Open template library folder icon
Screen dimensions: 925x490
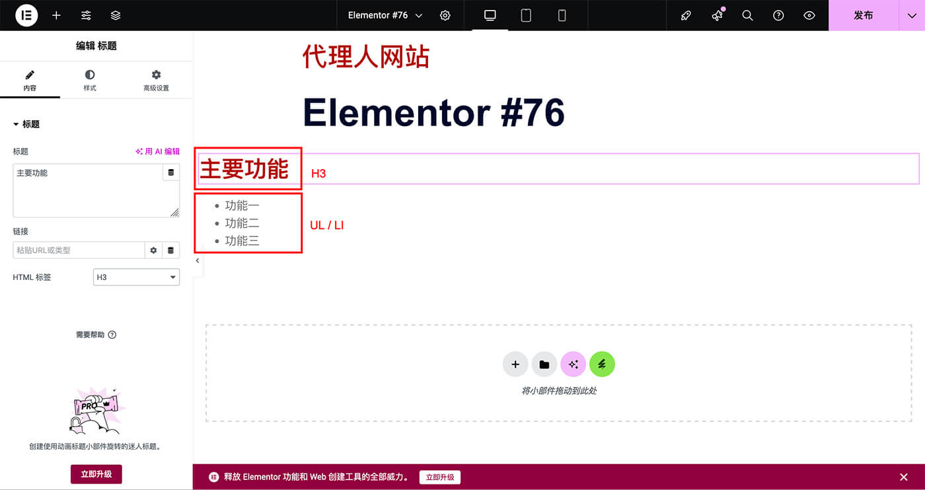click(x=544, y=364)
